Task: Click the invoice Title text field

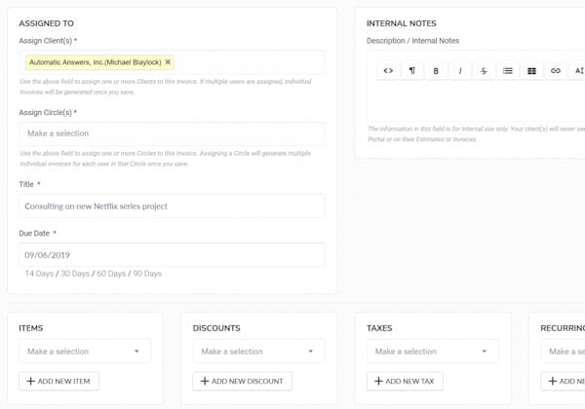Action: click(172, 206)
